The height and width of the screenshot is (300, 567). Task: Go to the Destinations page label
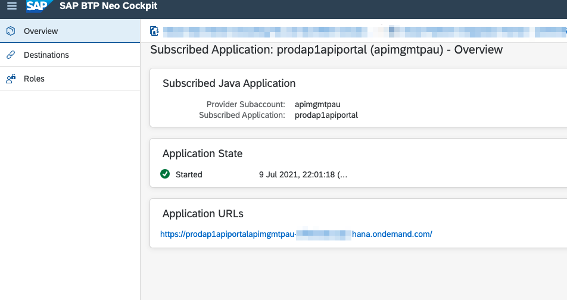(x=46, y=55)
